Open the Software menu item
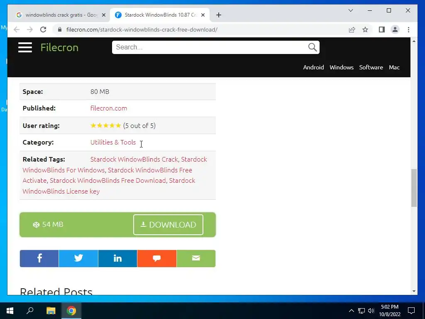 [371, 67]
